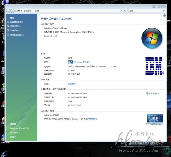Open the 联机支持 website link
The width and height of the screenshot is (171, 157).
pyautogui.click(x=72, y=84)
